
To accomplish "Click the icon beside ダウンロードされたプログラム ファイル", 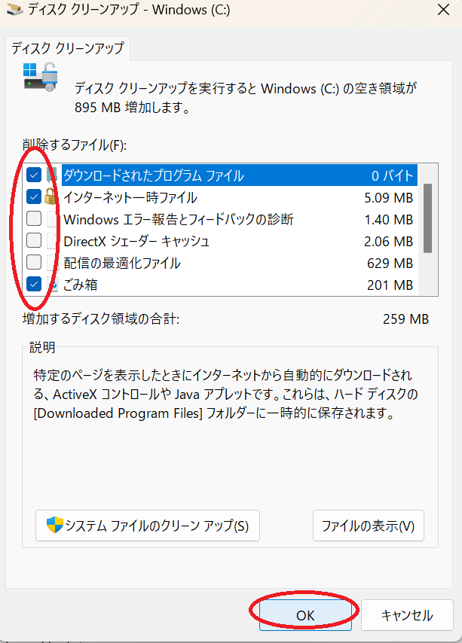I will point(52,175).
